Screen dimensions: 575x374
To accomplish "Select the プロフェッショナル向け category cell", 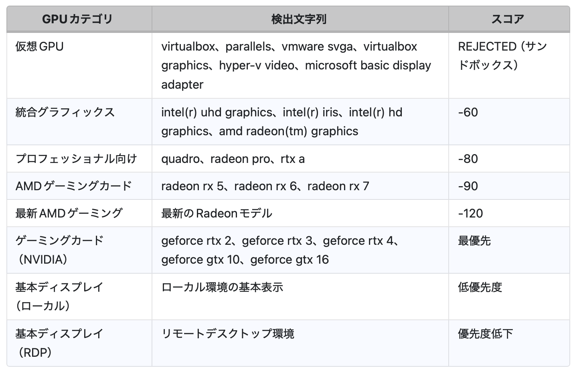I will pos(76,159).
